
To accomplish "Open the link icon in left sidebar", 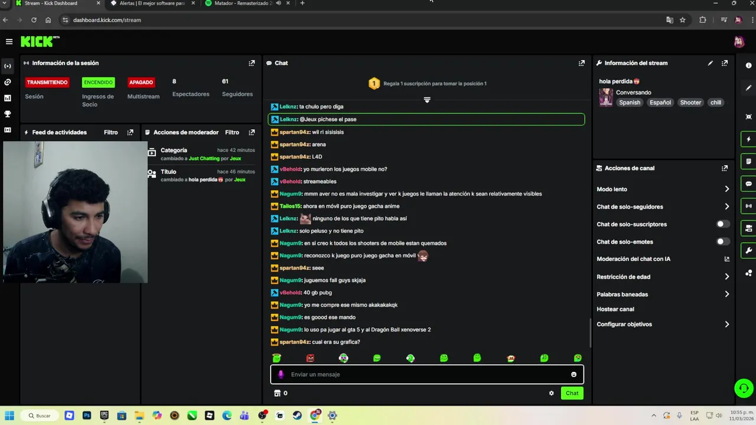I will click(8, 82).
